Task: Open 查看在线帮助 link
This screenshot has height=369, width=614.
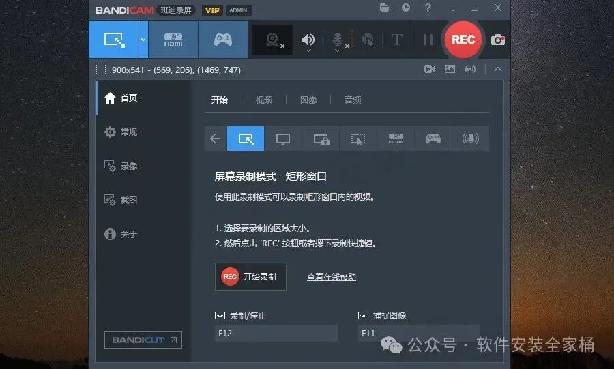Action: (x=332, y=277)
